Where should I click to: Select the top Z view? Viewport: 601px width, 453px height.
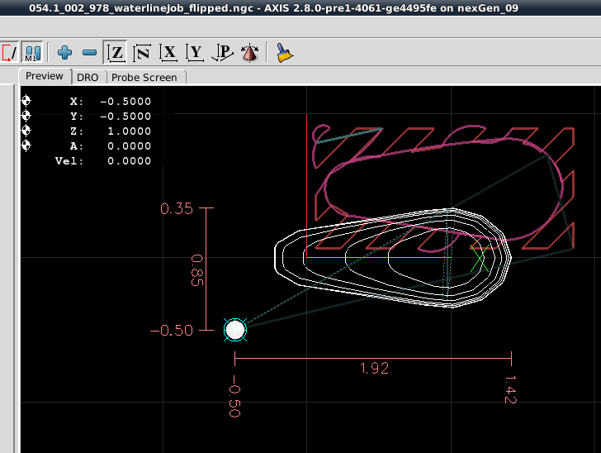(x=116, y=53)
